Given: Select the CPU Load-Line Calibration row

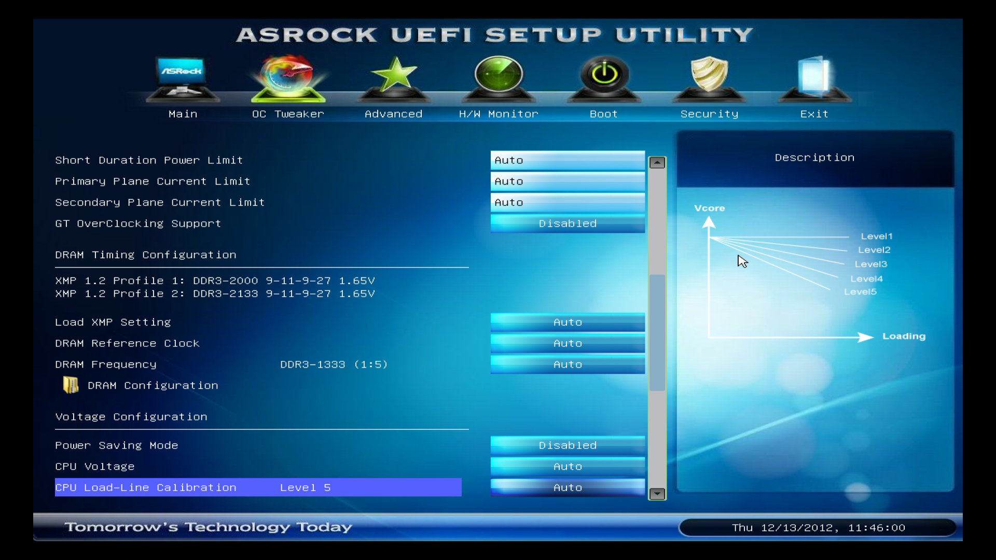Looking at the screenshot, I should (258, 487).
